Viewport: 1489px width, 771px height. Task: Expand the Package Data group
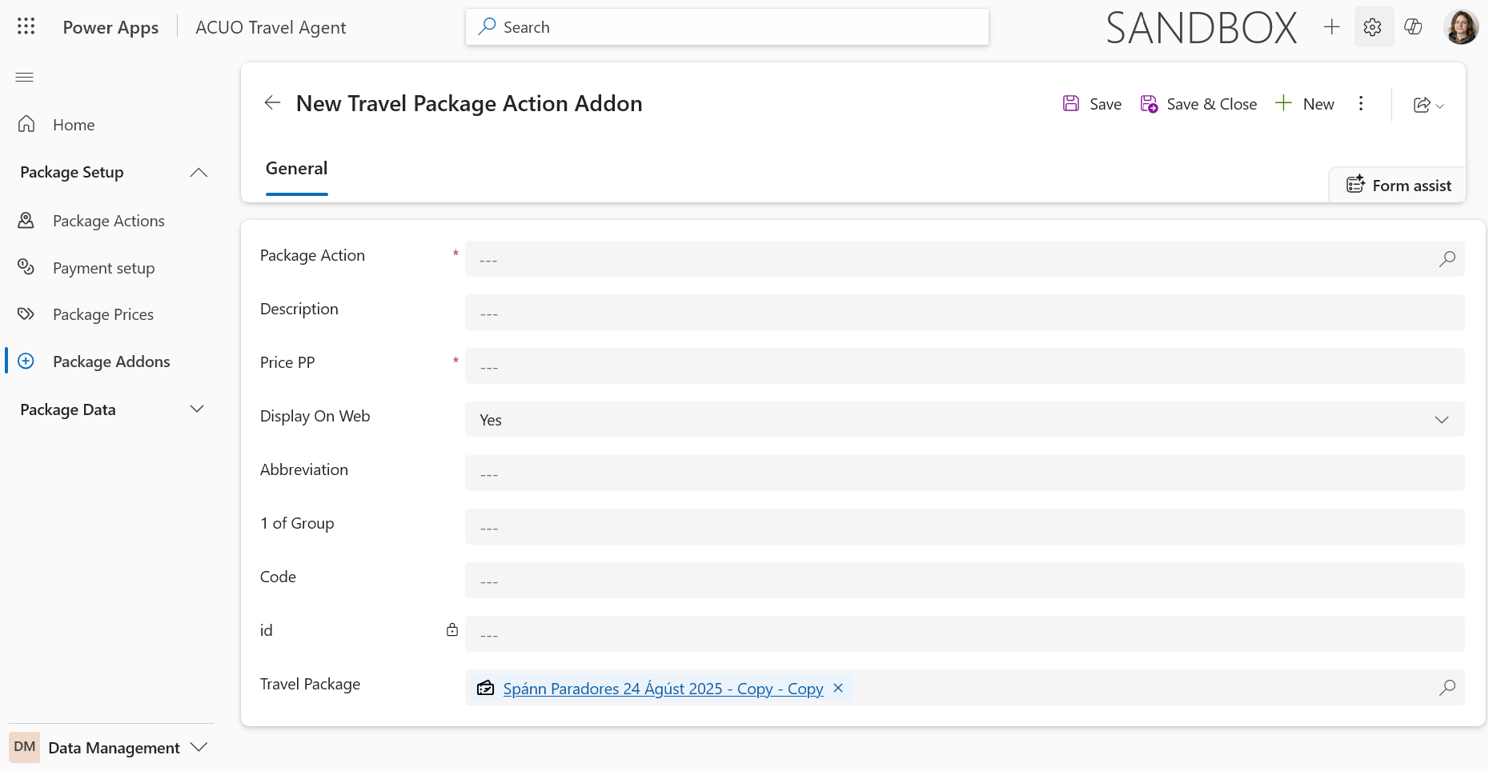[197, 409]
